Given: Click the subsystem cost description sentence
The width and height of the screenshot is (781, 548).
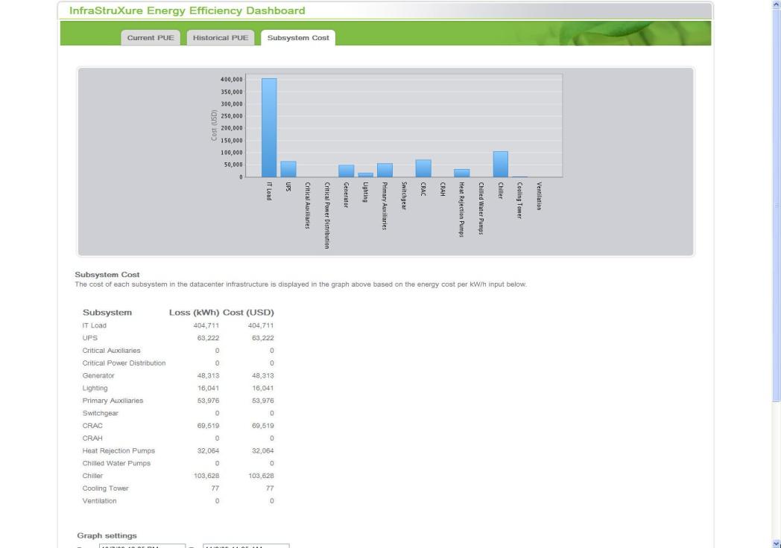Looking at the screenshot, I should click(x=301, y=284).
